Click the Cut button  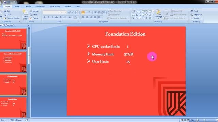tap(7, 11)
